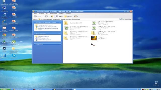Image resolution: width=161 pixels, height=90 pixels.
Task: Select the Network Neighborhood desktop icon
Action: (x=4, y=16)
